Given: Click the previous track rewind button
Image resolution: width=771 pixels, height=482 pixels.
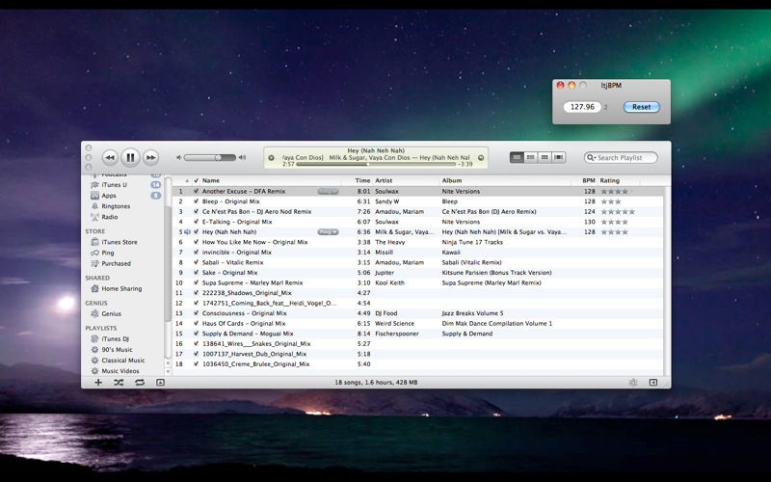Looking at the screenshot, I should 110,157.
